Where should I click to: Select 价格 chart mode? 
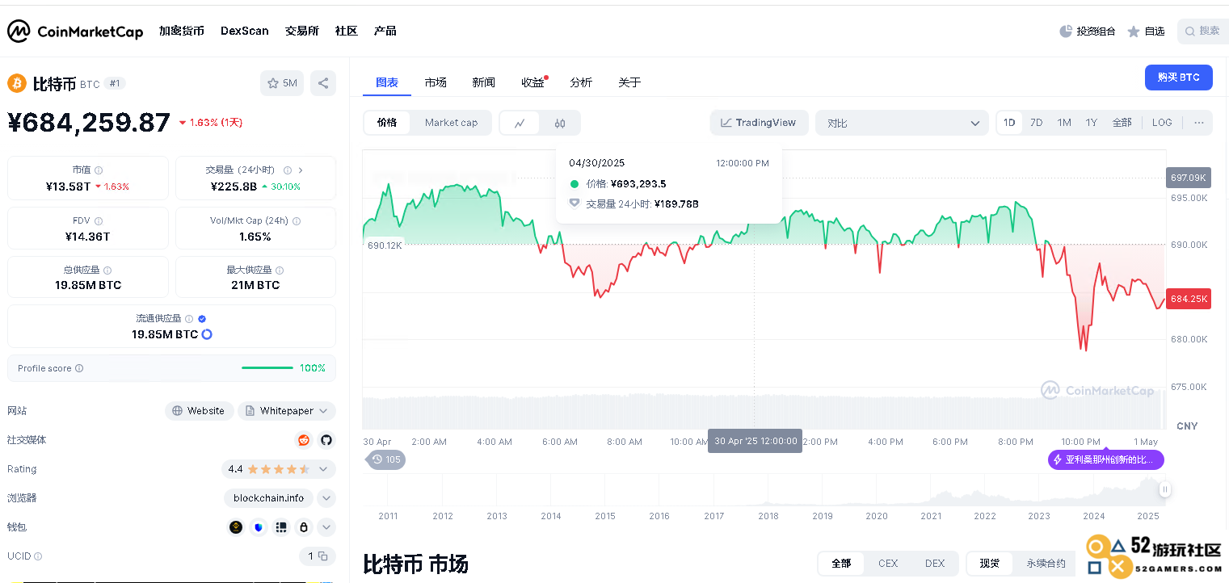pos(387,123)
